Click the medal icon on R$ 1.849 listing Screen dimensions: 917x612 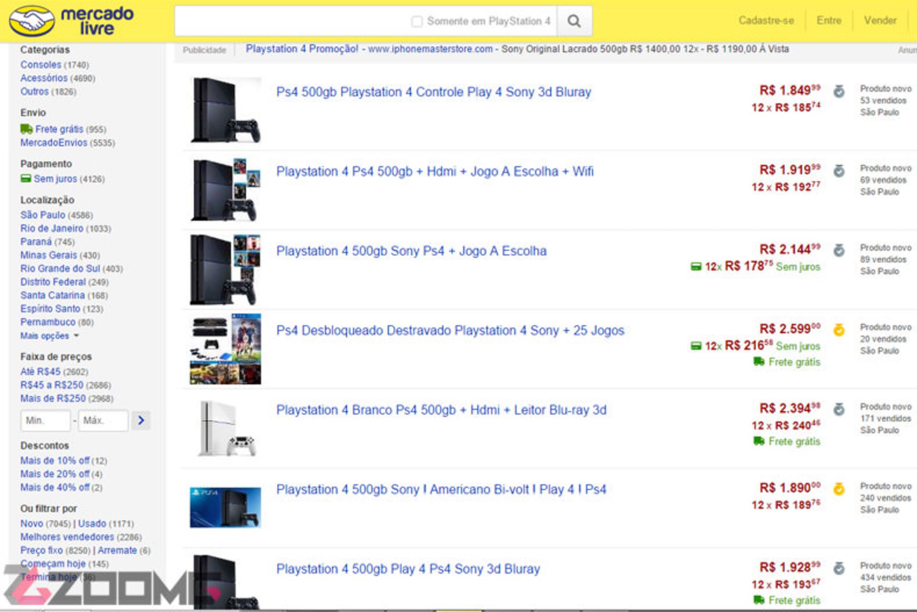(839, 91)
